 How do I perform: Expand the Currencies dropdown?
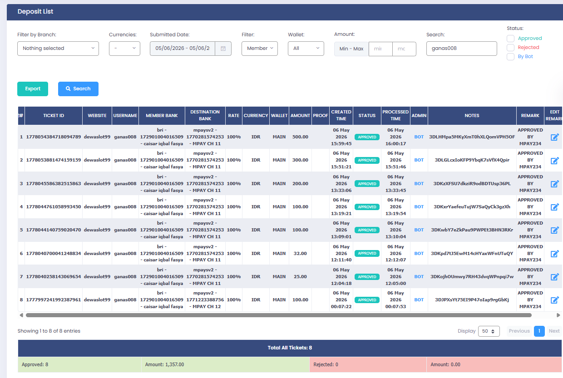[x=124, y=49]
